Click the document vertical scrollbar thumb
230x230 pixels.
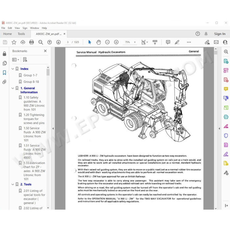(x=216, y=53)
